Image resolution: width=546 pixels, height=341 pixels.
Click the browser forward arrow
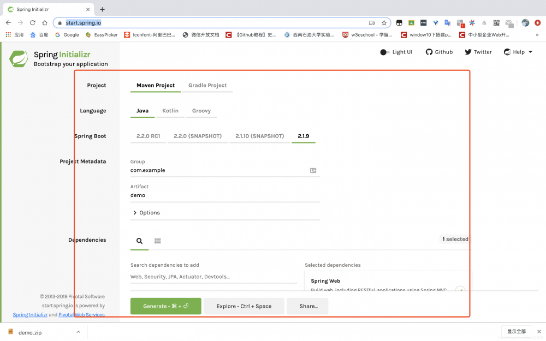pos(21,23)
